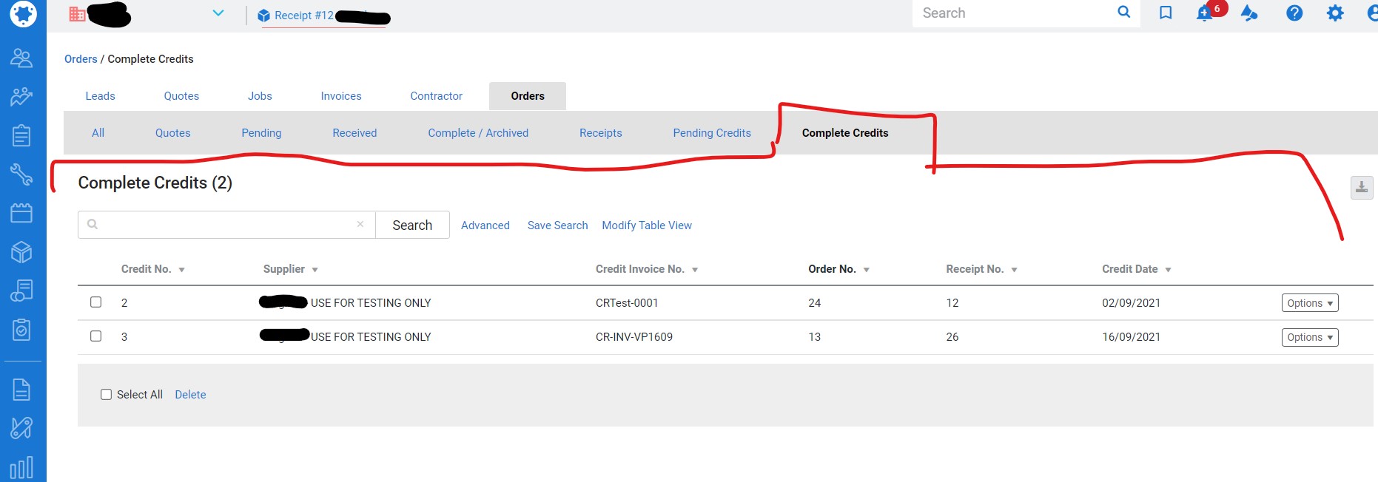The height and width of the screenshot is (482, 1378).
Task: Click the Delete link below the table
Action: [x=190, y=395]
